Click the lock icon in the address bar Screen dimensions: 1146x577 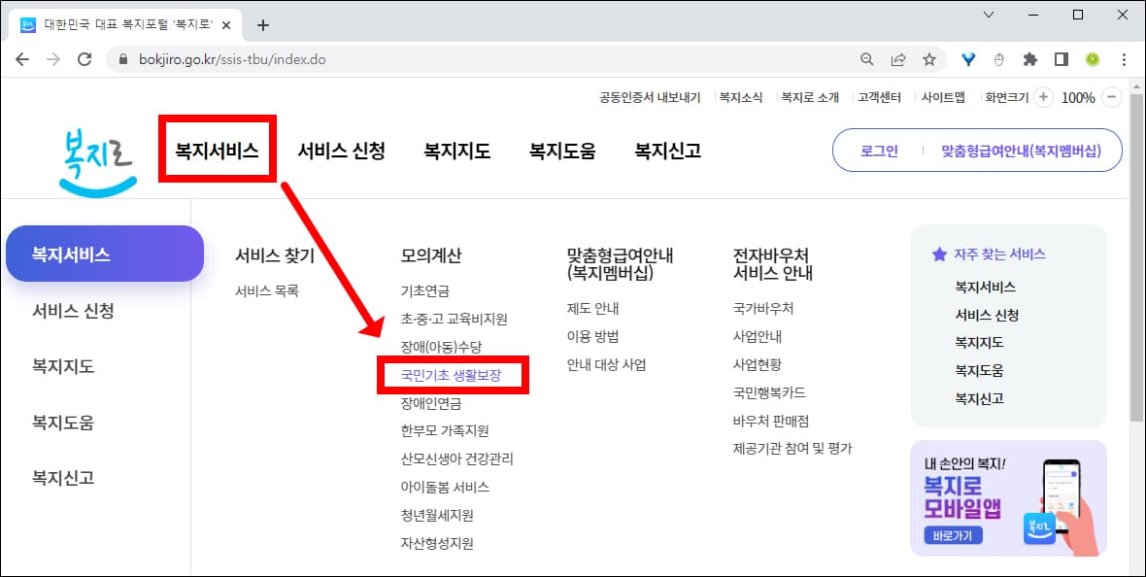[122, 60]
